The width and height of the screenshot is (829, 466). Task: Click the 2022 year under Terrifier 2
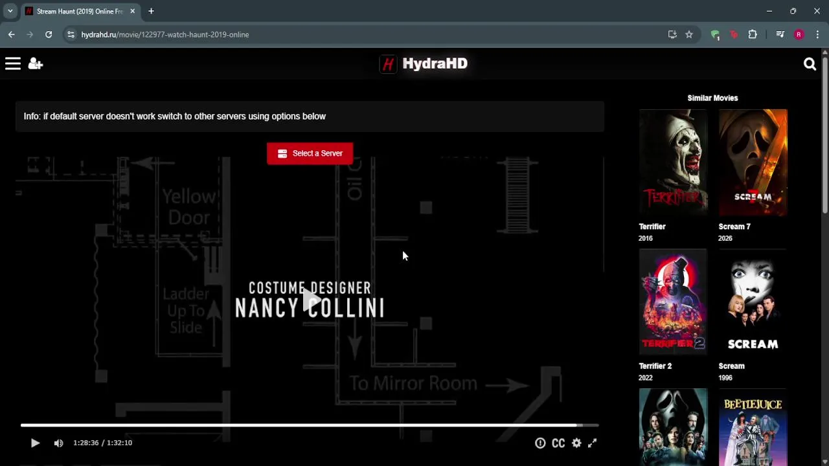click(646, 378)
